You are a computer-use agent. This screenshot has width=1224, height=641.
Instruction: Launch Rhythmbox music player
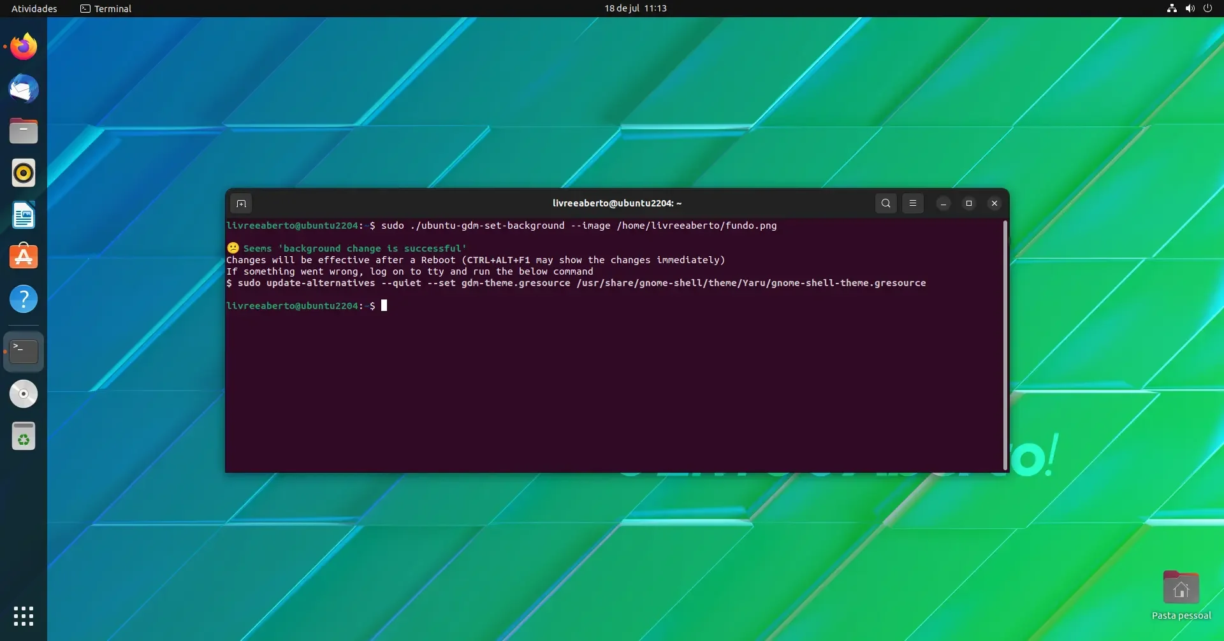[24, 173]
